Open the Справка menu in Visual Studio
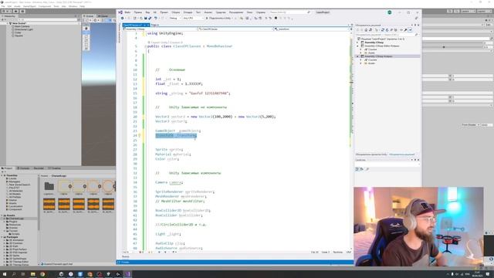Viewport: 494px width, 278px height. [x=261, y=12]
